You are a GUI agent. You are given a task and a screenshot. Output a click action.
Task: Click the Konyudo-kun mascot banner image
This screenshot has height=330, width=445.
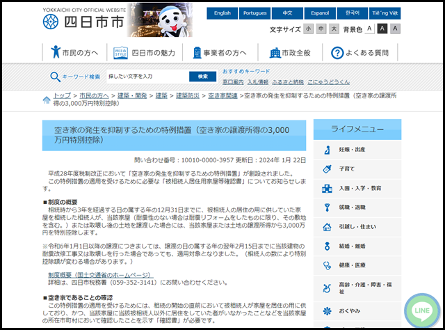pos(159,20)
